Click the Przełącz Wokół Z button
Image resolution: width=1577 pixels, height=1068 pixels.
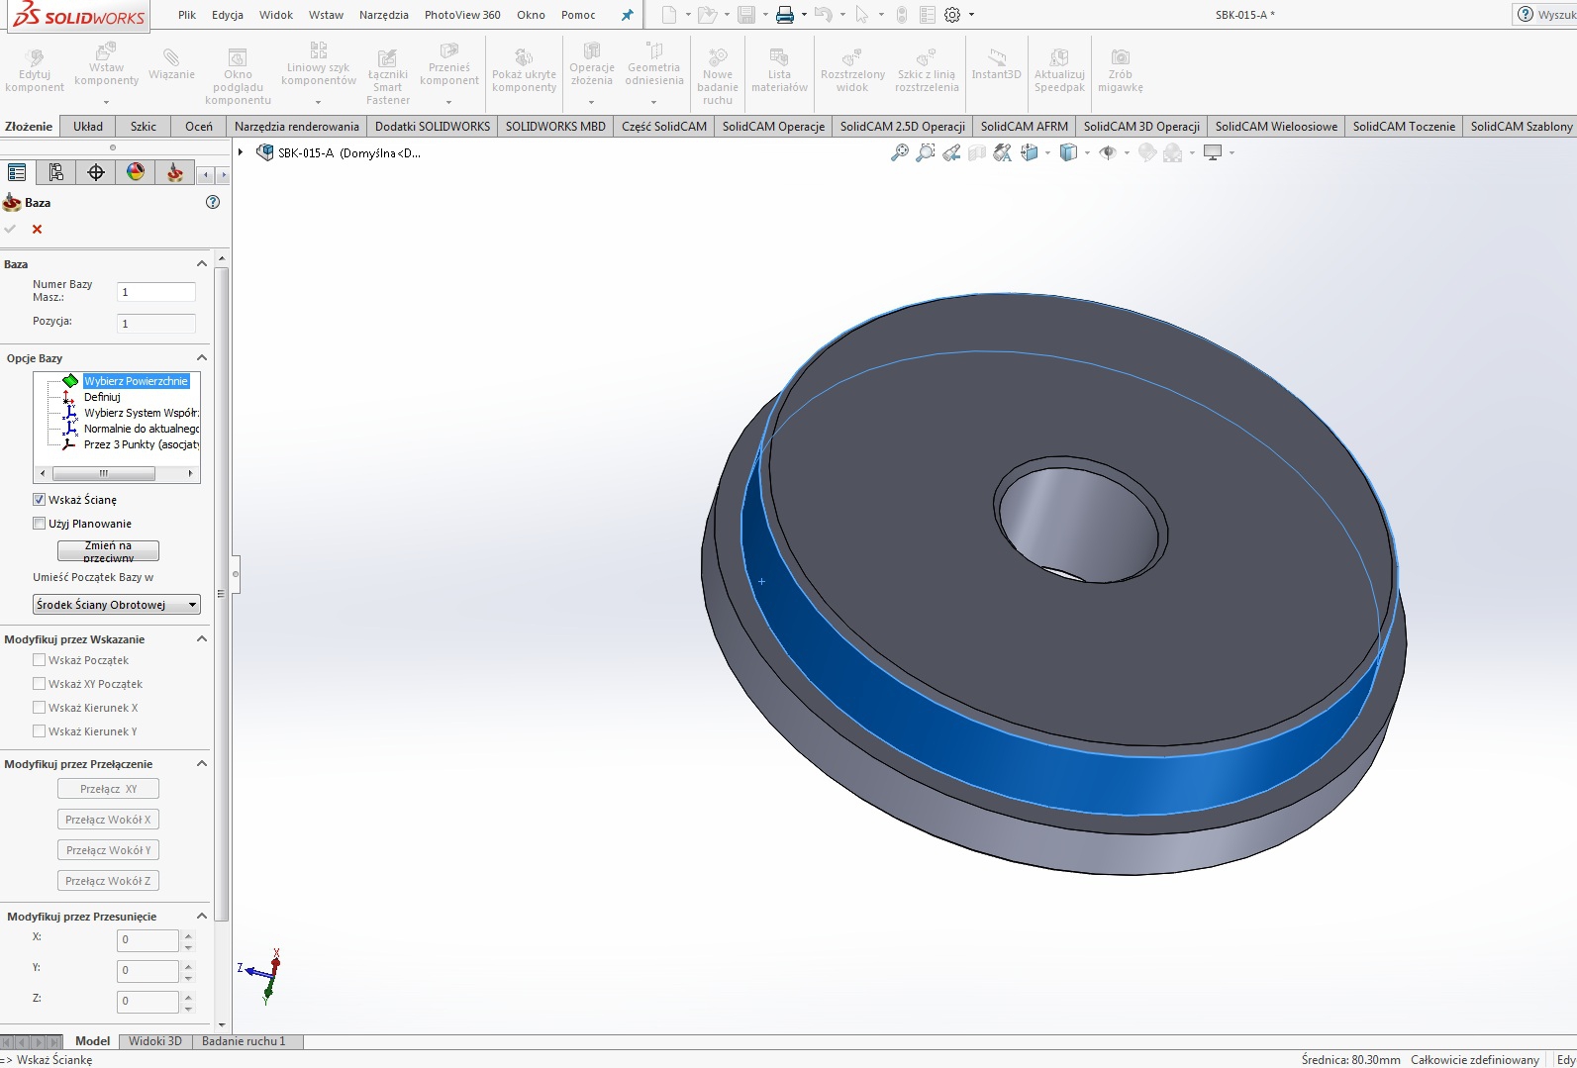[x=108, y=881]
